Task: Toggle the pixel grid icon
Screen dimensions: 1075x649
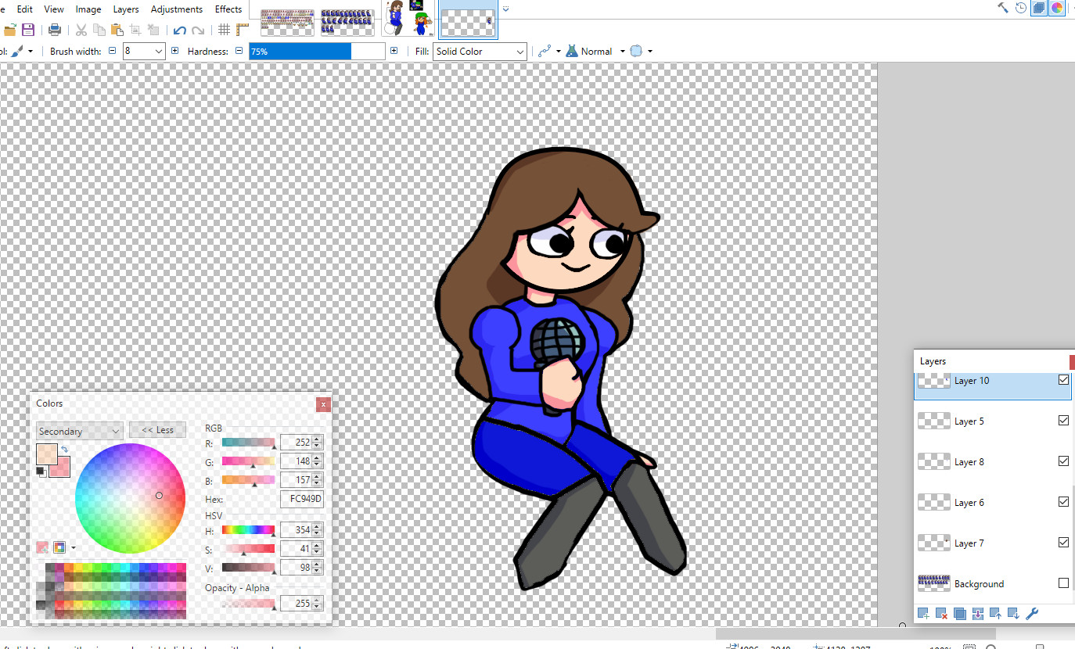Action: 224,30
